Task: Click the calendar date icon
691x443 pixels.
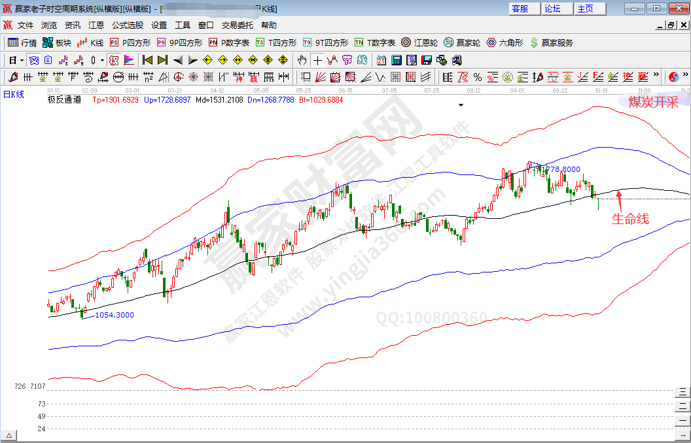Action: click(381, 60)
